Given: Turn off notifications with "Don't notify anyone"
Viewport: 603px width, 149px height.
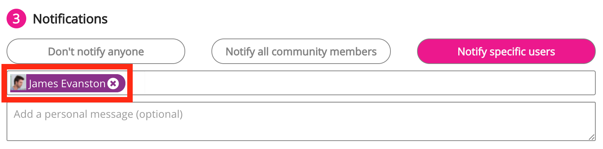Looking at the screenshot, I should [96, 52].
